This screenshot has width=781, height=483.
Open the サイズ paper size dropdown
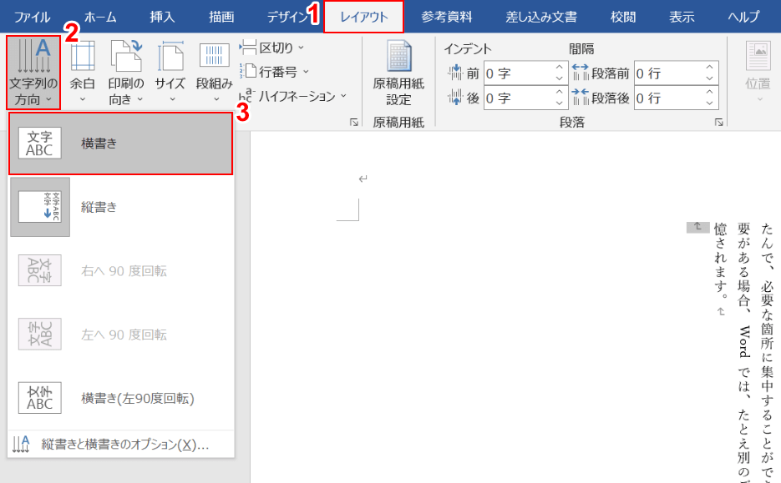click(x=170, y=73)
